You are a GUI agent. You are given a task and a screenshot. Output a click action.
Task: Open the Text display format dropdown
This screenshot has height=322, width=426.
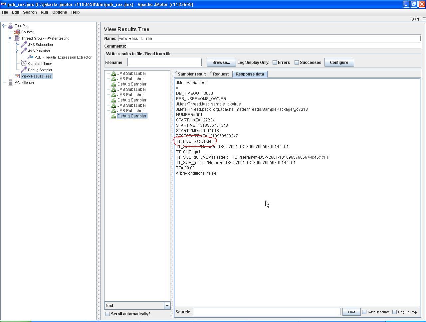point(167,305)
